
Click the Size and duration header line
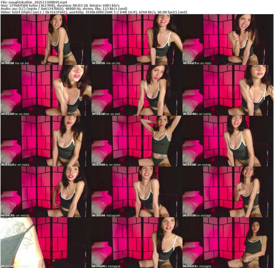60,5
